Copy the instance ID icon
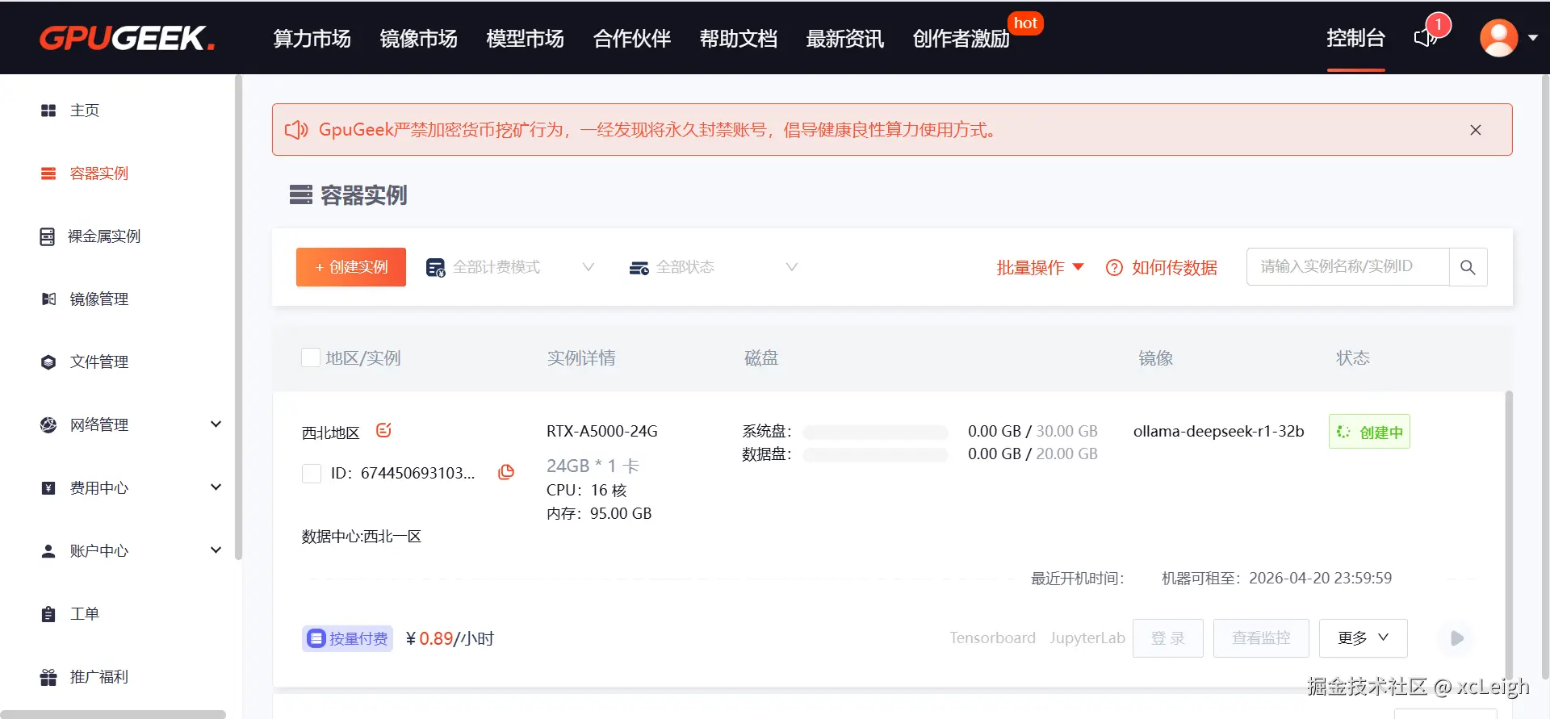This screenshot has width=1550, height=719. coord(506,472)
